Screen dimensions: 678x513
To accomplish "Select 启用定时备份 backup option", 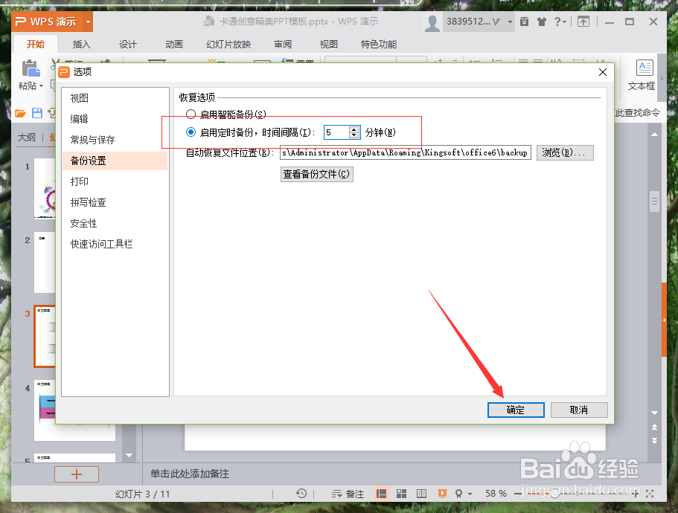I will point(191,132).
